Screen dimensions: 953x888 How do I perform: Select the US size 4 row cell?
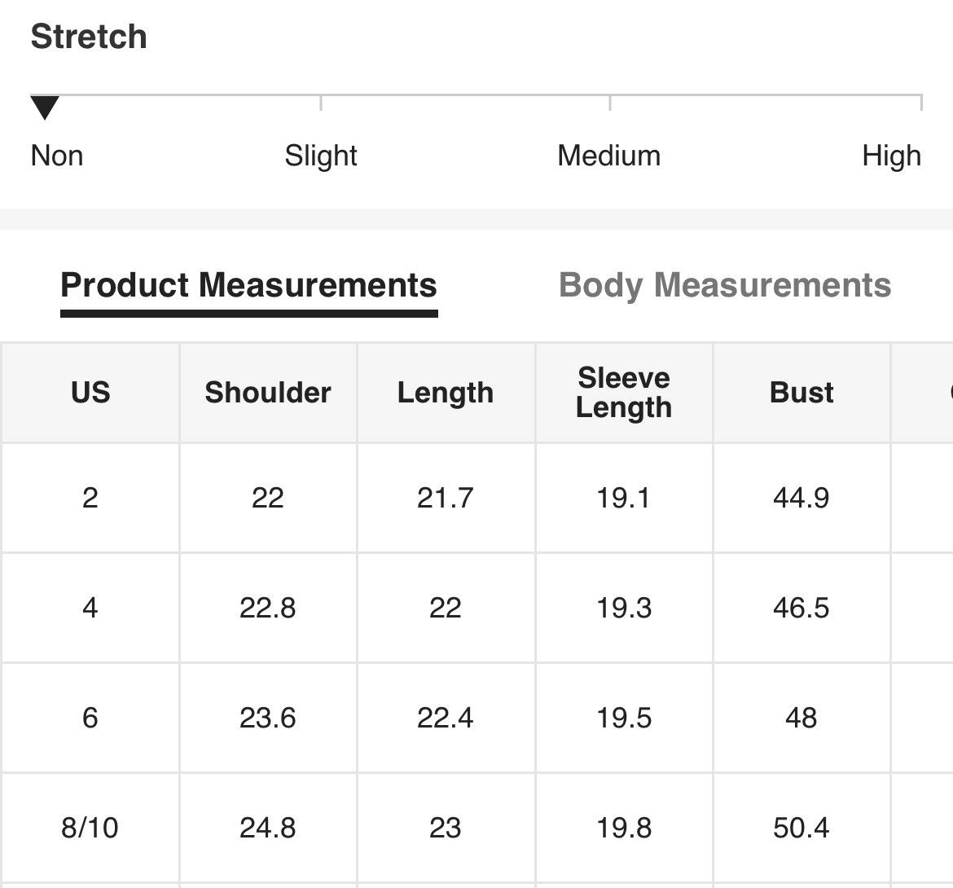pyautogui.click(x=90, y=608)
